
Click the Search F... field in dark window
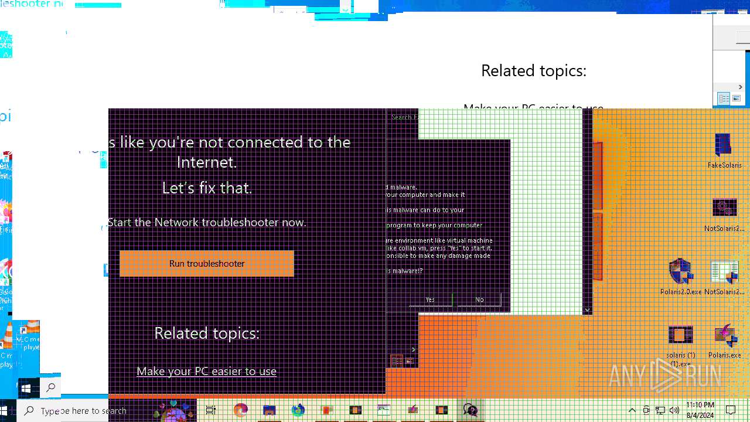(404, 117)
